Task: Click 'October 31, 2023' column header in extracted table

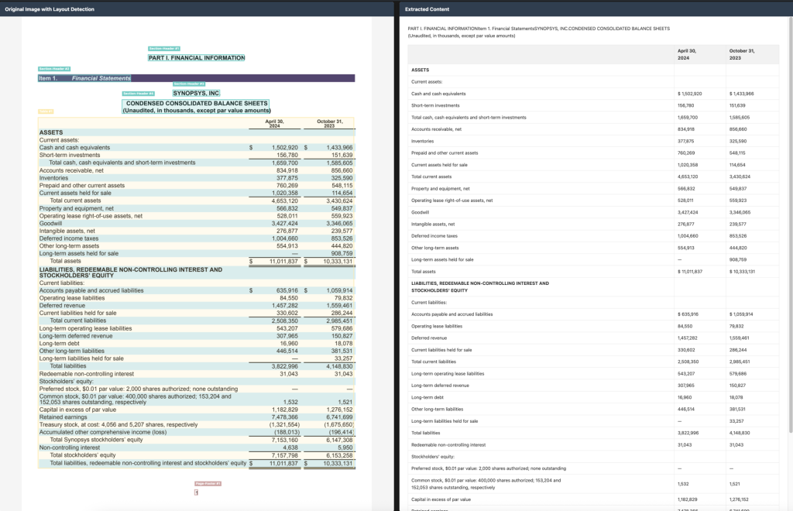Action: point(741,54)
